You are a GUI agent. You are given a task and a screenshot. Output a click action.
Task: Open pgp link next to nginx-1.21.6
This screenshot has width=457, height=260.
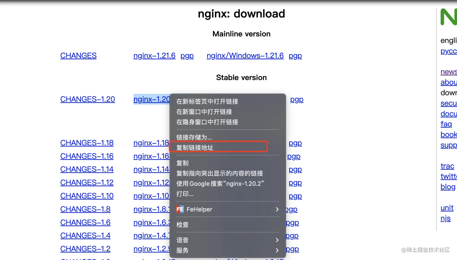pos(187,56)
